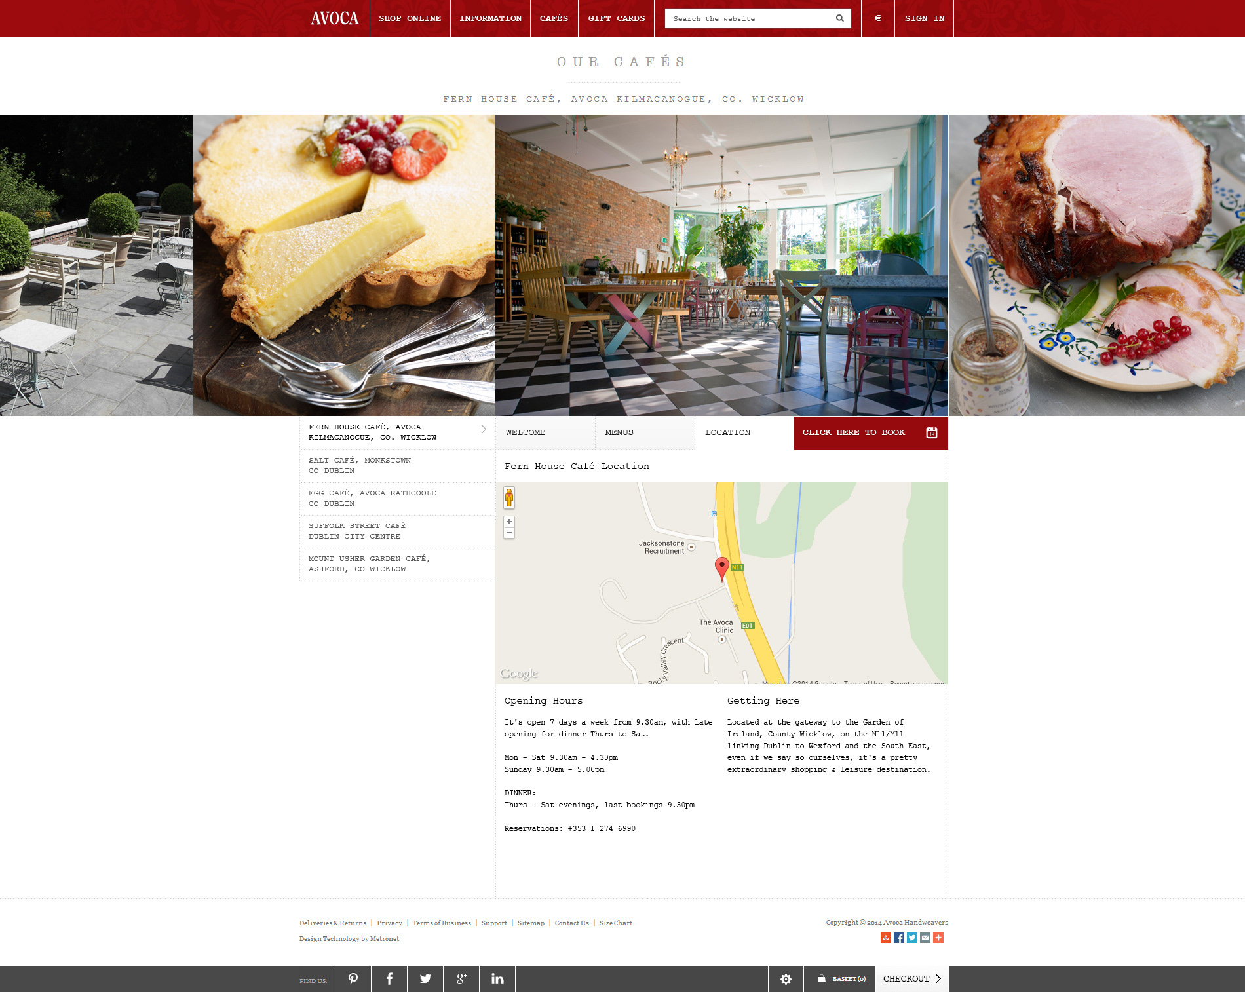Open the euro currency selector
Screen dimensions: 1245x992
pos(878,18)
